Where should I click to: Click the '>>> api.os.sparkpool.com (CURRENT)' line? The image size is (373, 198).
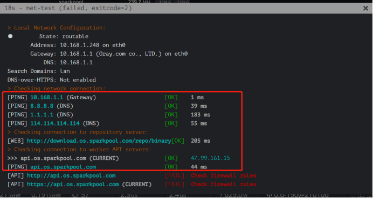pos(63,158)
